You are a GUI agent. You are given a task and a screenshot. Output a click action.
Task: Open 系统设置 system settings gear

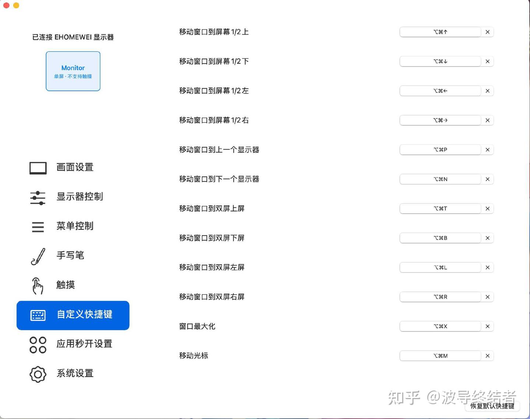pyautogui.click(x=38, y=374)
